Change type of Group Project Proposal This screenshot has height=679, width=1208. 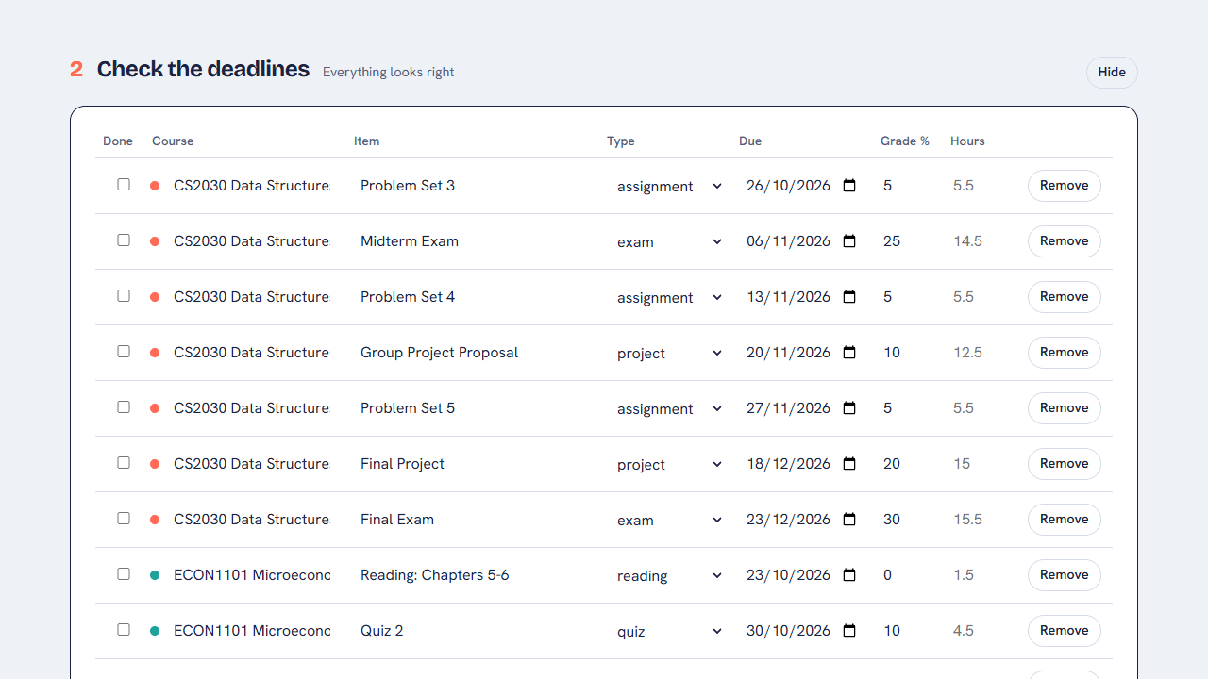(x=669, y=353)
